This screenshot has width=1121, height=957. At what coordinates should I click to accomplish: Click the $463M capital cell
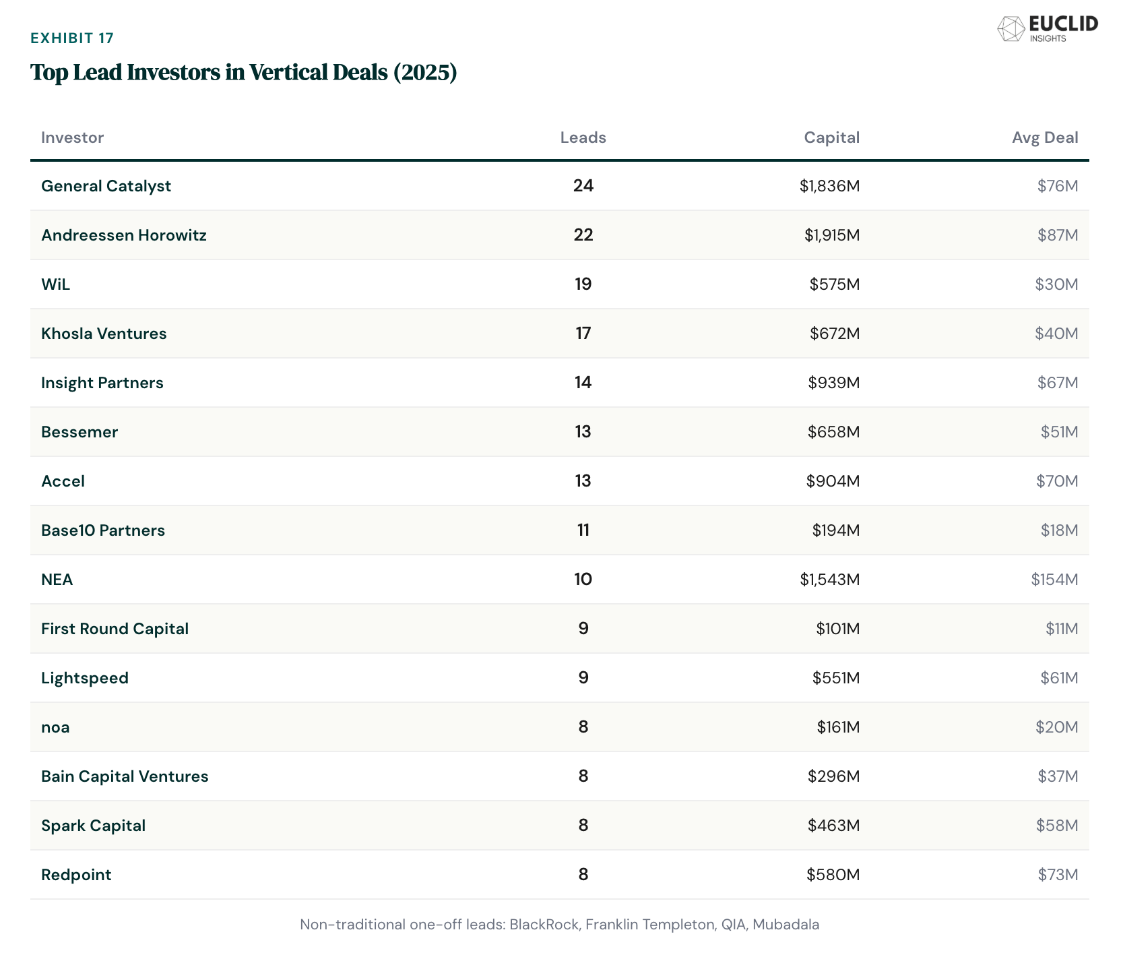834,826
